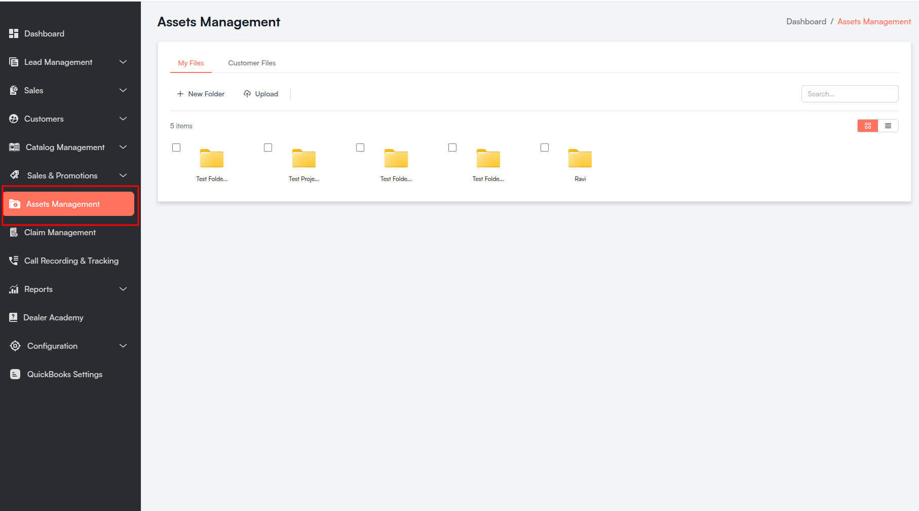Viewport: 919px width, 511px height.
Task: Click the Customers sidebar icon
Action: pos(14,119)
